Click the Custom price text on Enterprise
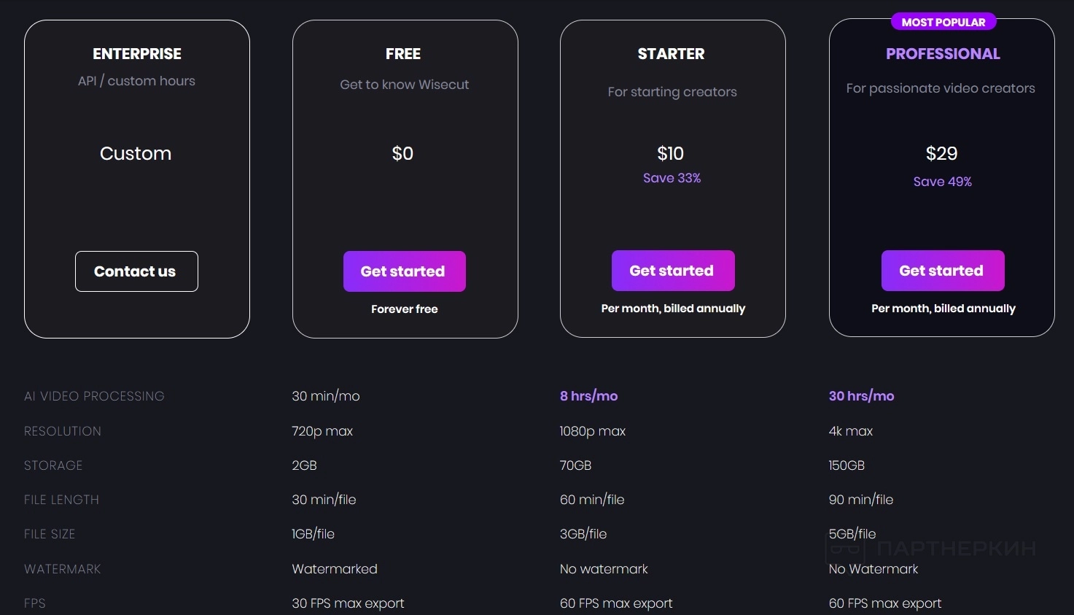Viewport: 1074px width, 615px height. 136,153
